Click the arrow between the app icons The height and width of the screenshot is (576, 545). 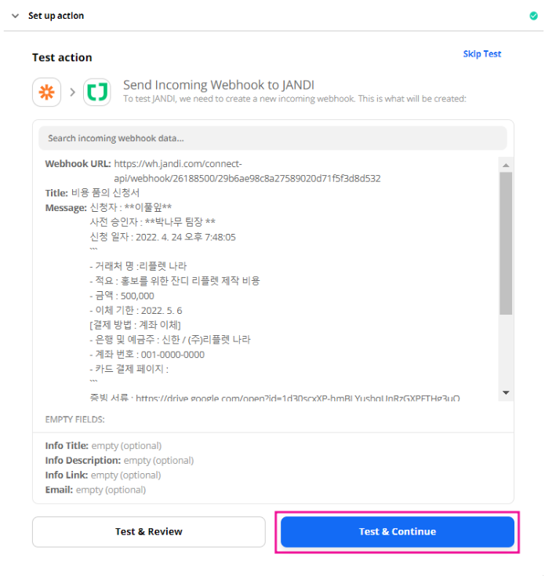(72, 92)
